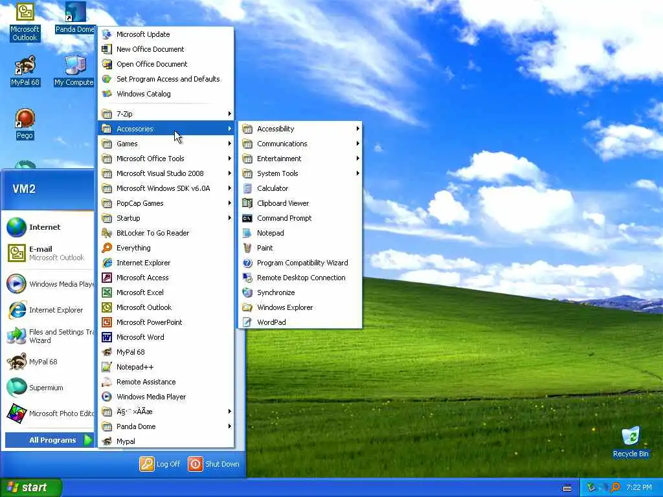Click the Start button
Viewport: 663px width, 497px height.
[x=31, y=487]
